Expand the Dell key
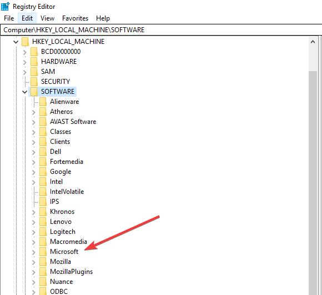322x295 pixels. click(x=34, y=152)
